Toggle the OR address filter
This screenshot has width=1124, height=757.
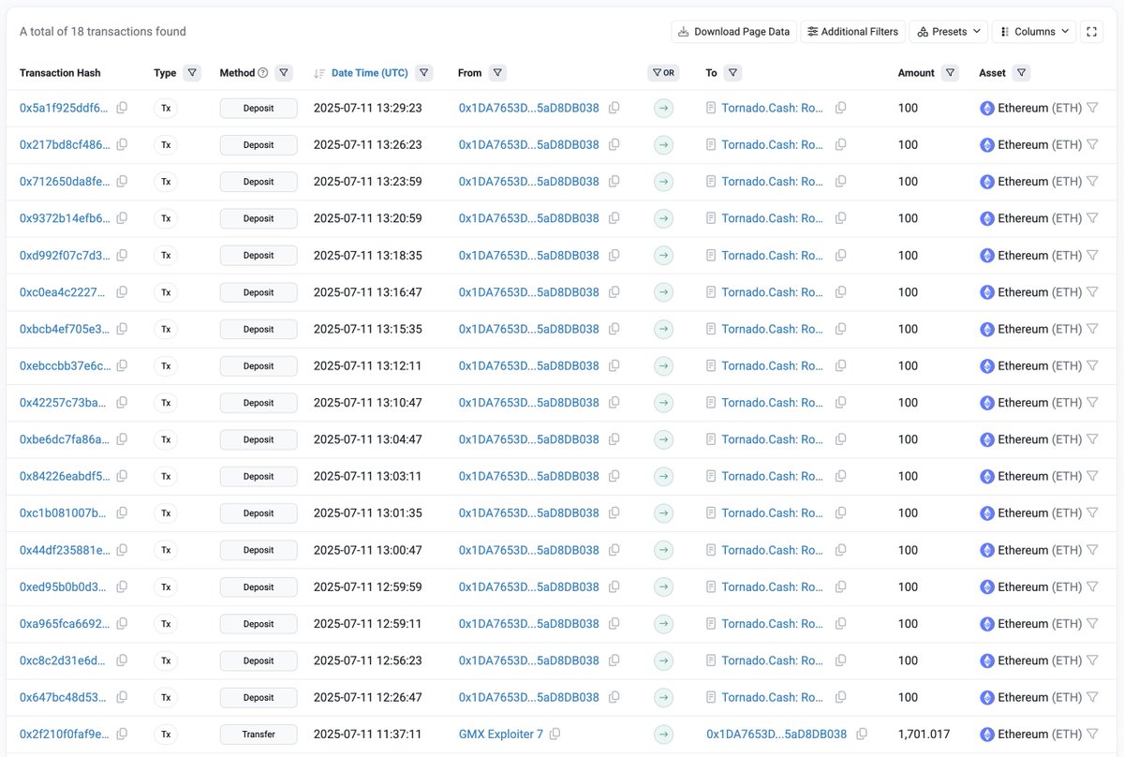pyautogui.click(x=663, y=73)
